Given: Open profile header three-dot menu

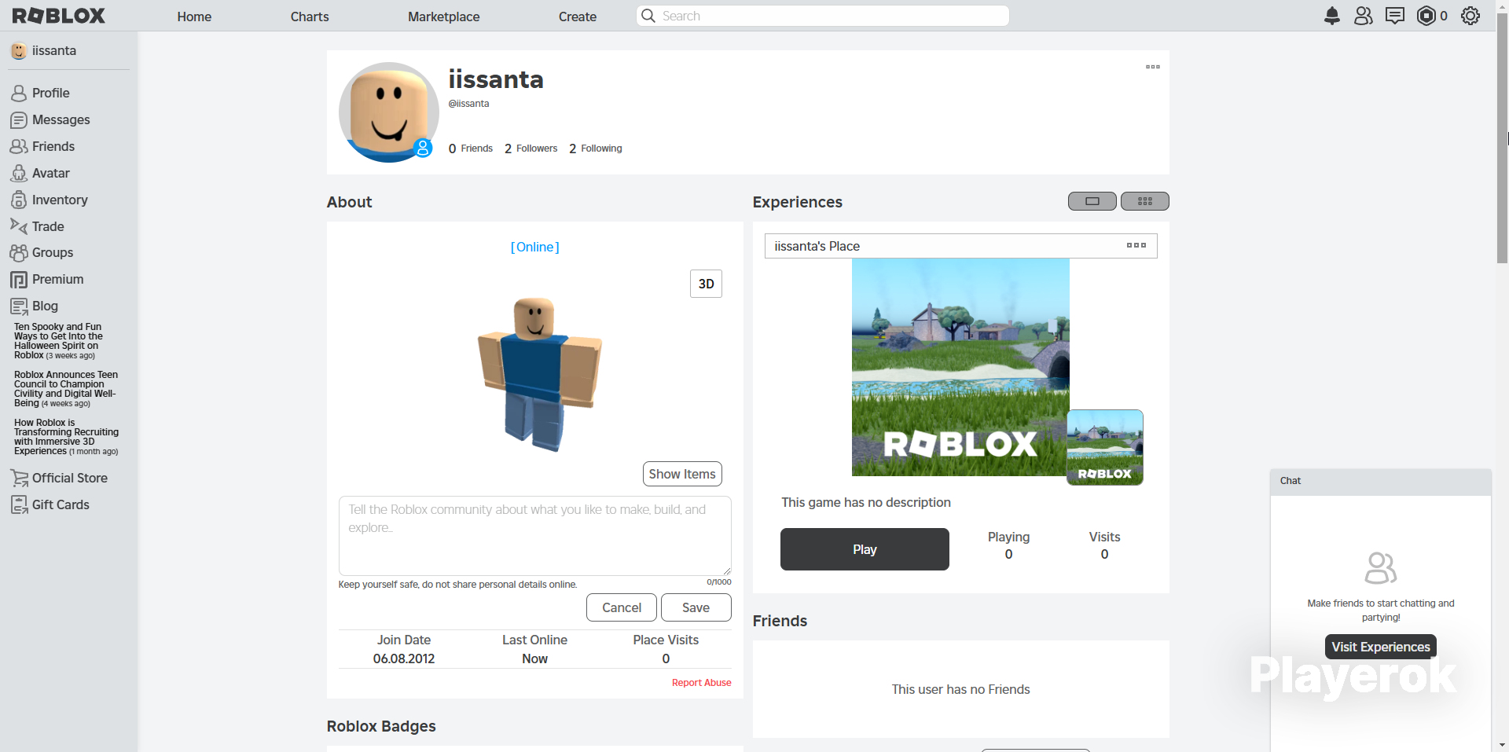Looking at the screenshot, I should coord(1152,67).
